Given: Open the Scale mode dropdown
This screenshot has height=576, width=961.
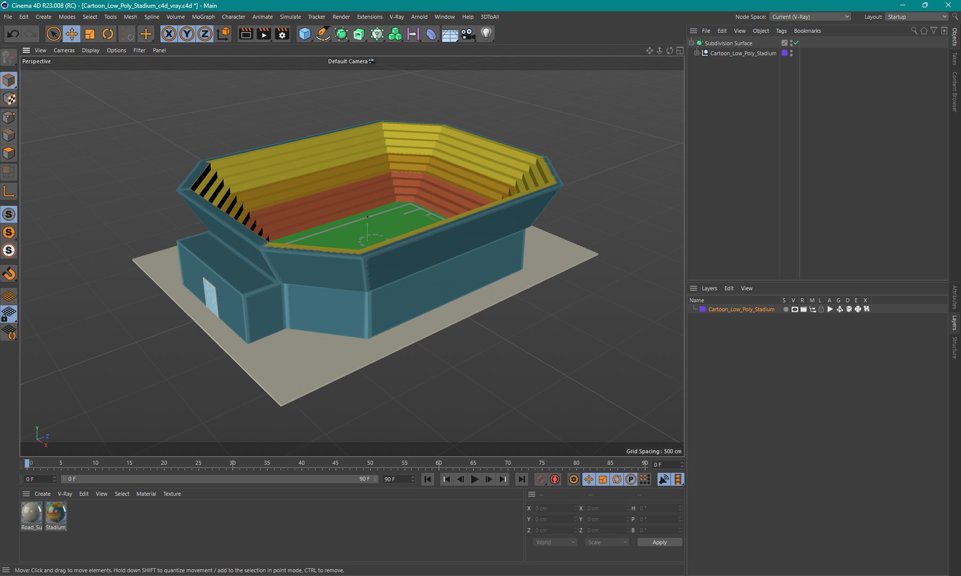Looking at the screenshot, I should tap(607, 542).
